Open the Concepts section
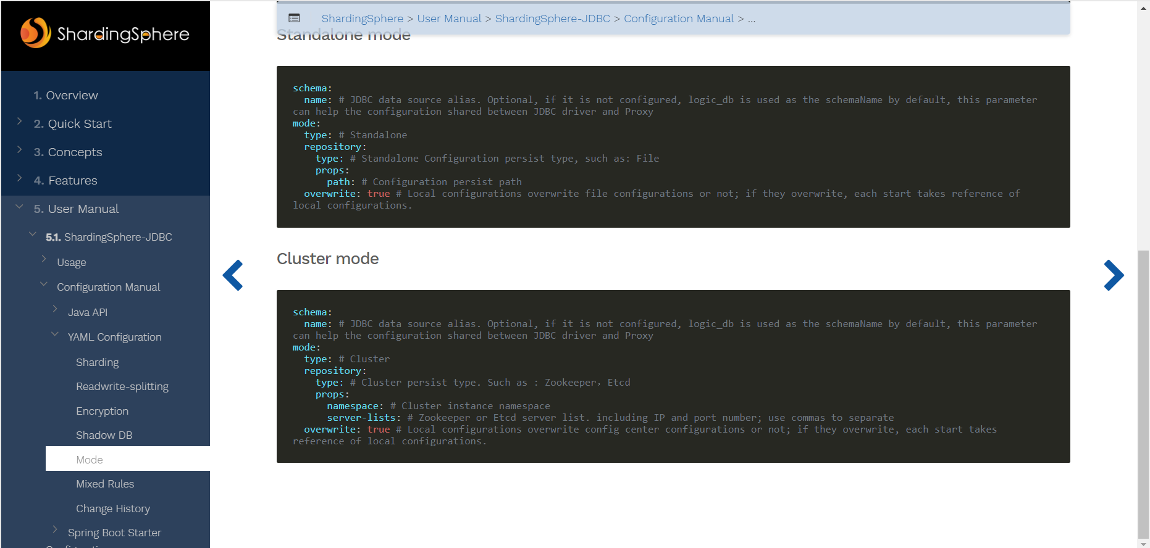The width and height of the screenshot is (1150, 548). pyautogui.click(x=68, y=152)
